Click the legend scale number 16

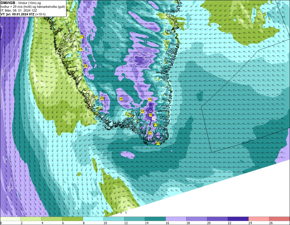[167, 223]
